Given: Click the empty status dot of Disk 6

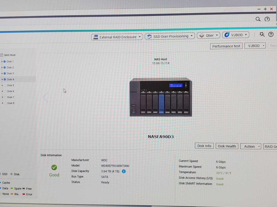Looking at the screenshot, I should (x=5, y=91).
